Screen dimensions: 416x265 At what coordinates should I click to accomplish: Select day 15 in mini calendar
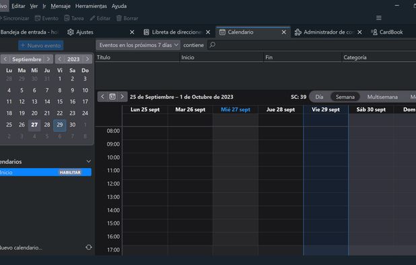coord(60,102)
